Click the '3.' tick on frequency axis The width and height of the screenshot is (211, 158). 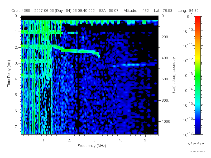(95, 140)
